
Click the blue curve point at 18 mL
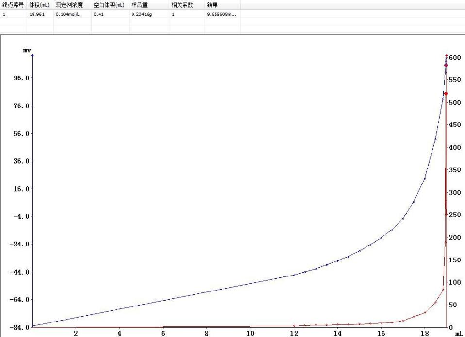point(425,179)
